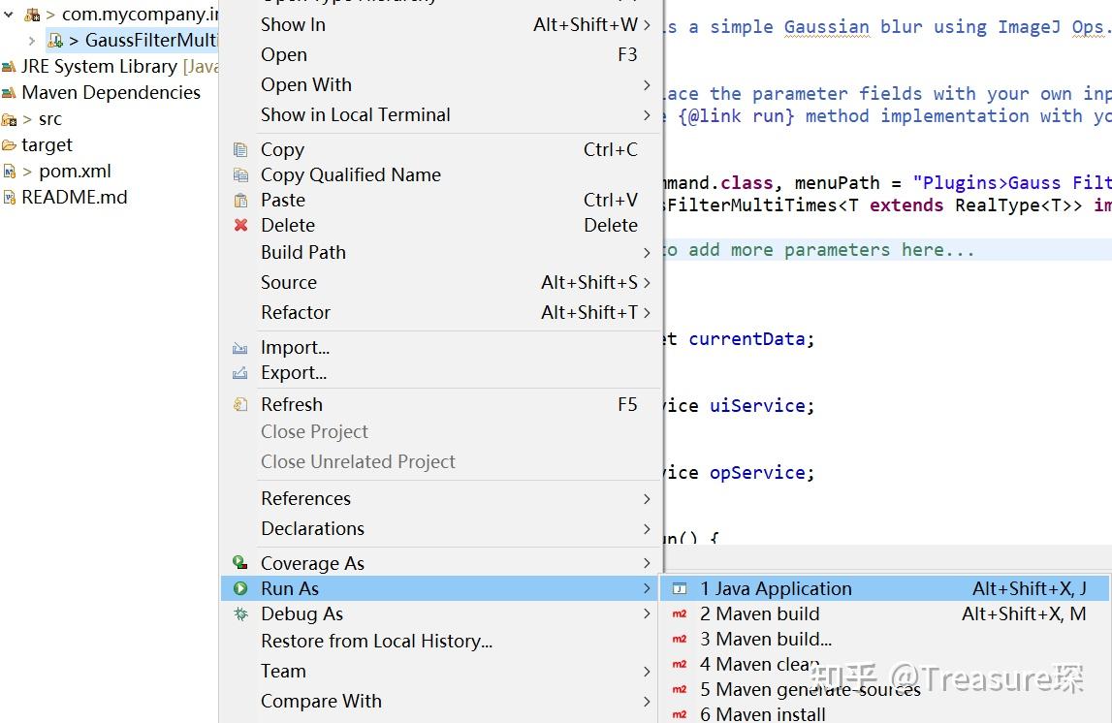Select 1 Java Application
Viewport: 1112px width, 723px height.
point(776,588)
